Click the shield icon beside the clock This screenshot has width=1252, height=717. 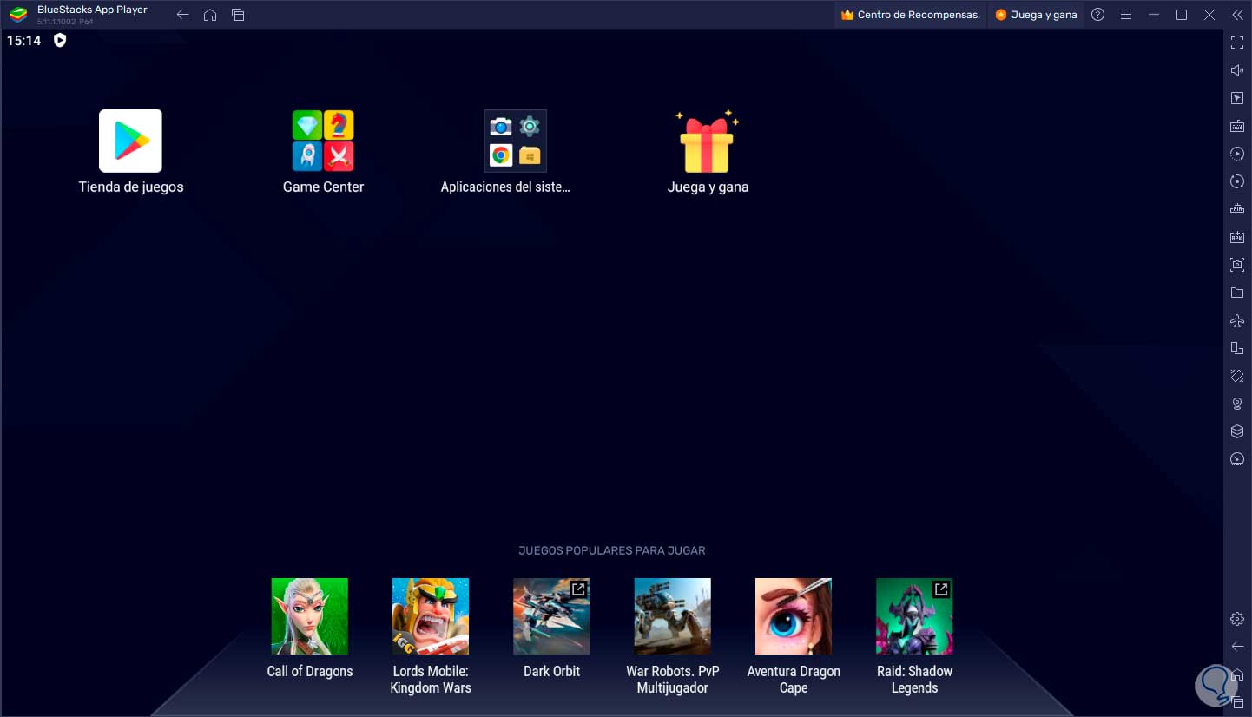(x=60, y=40)
